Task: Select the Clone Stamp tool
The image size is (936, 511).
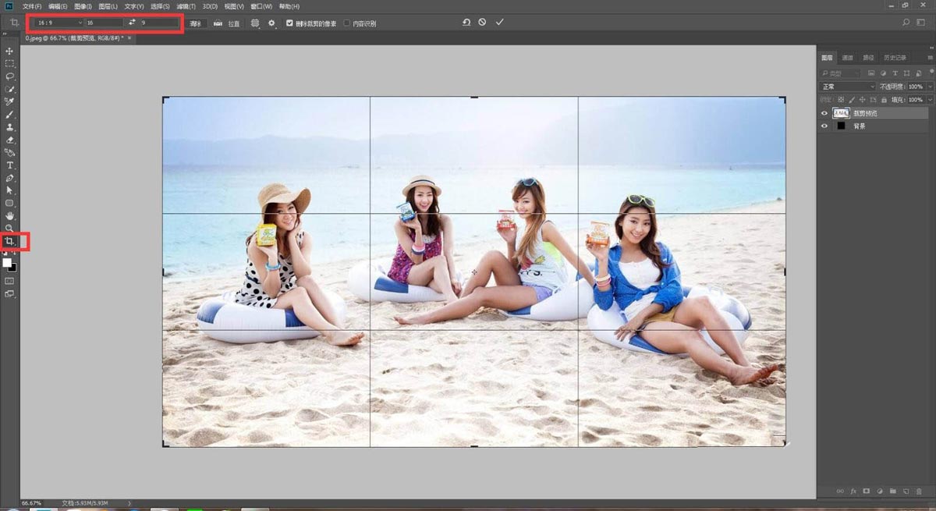Action: coord(9,127)
